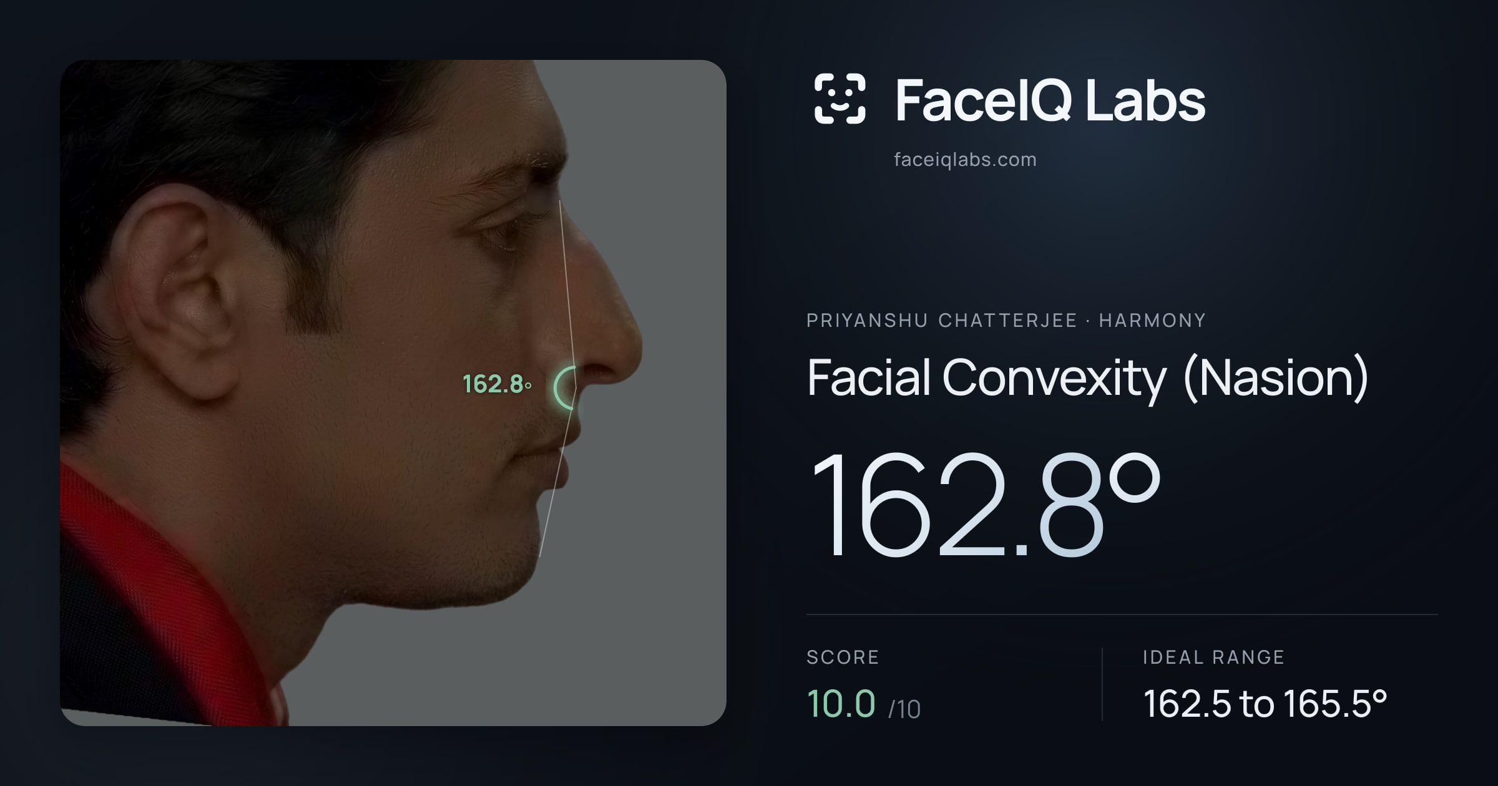Click the FaceIQ Labs face-scan logo icon
The height and width of the screenshot is (786, 1498).
point(840,99)
